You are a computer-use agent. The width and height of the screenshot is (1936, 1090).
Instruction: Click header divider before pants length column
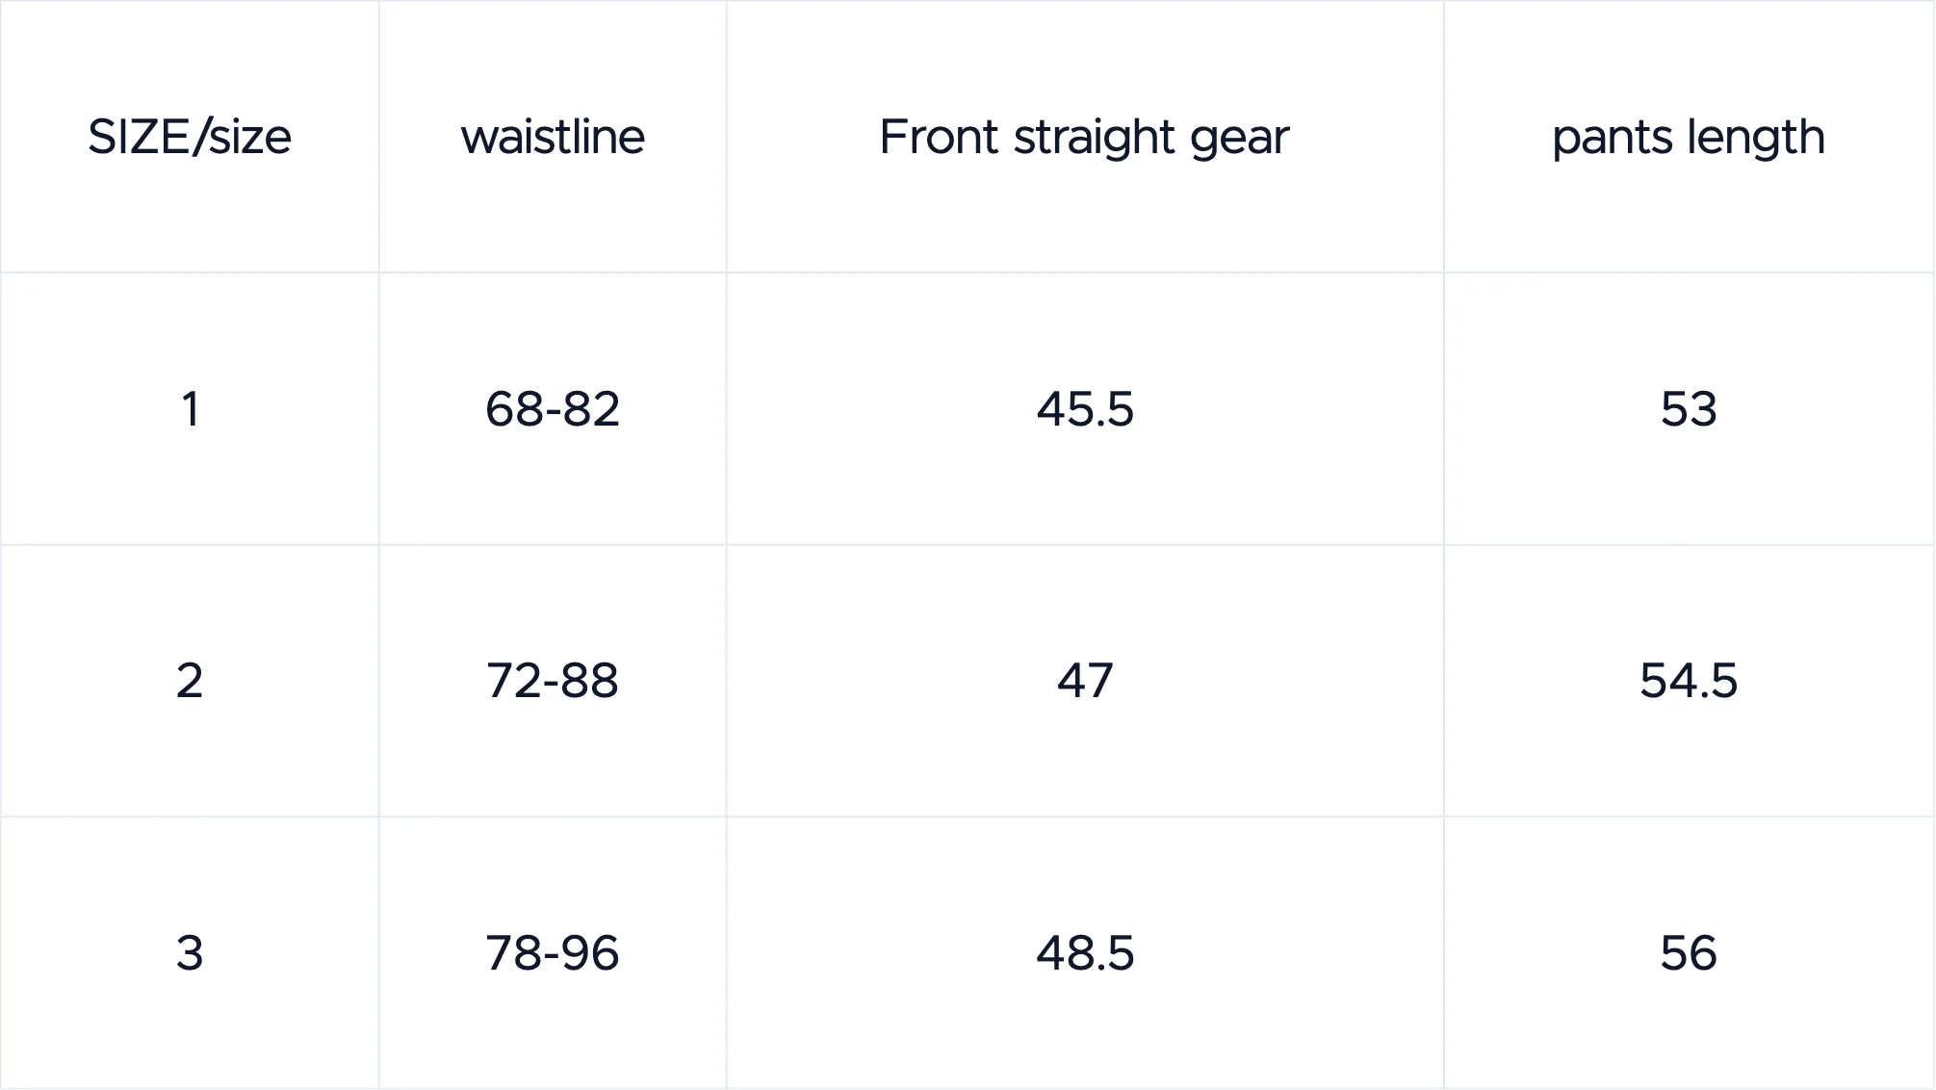[1444, 137]
